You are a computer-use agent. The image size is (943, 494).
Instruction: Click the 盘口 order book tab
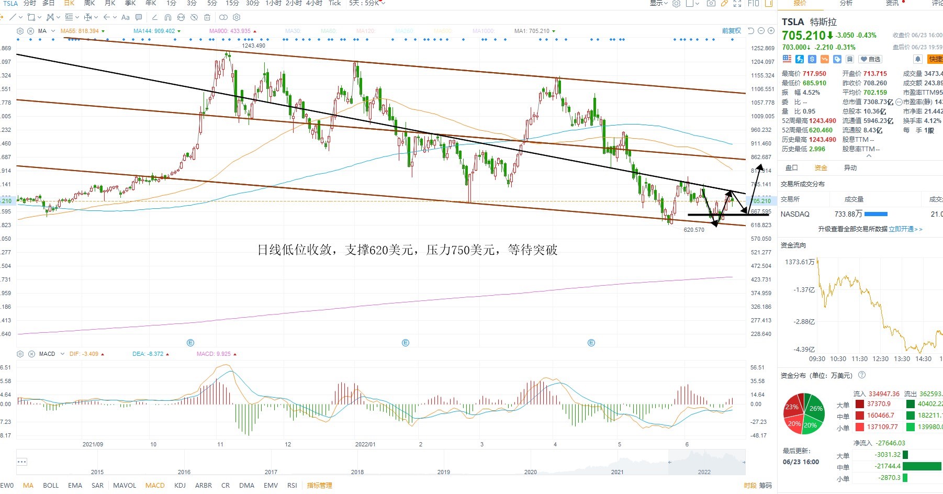(792, 168)
